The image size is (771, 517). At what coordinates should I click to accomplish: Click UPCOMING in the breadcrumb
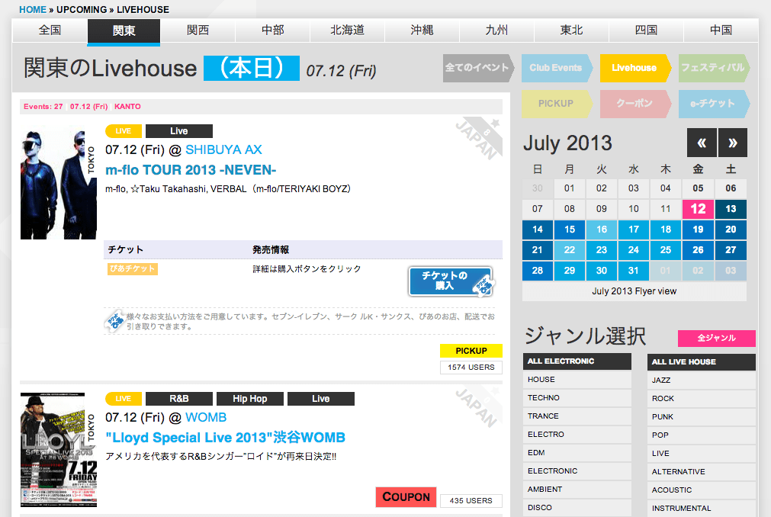(x=82, y=9)
